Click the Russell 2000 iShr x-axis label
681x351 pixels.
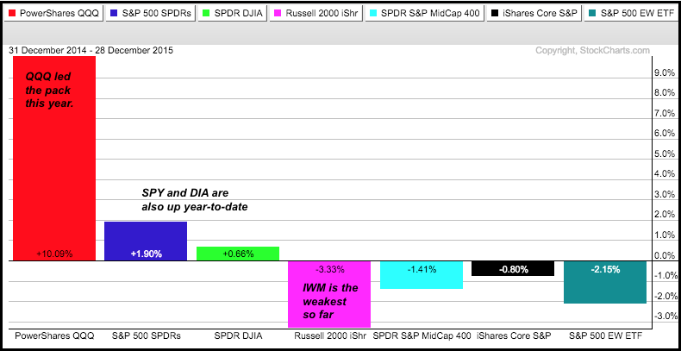coord(330,335)
